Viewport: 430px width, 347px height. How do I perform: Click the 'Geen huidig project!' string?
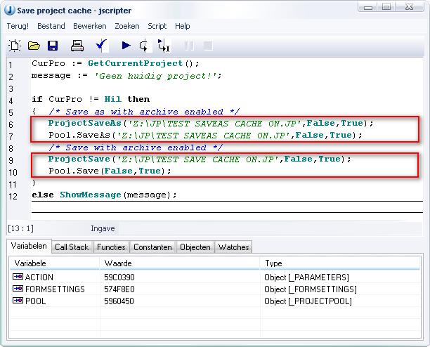[x=157, y=76]
